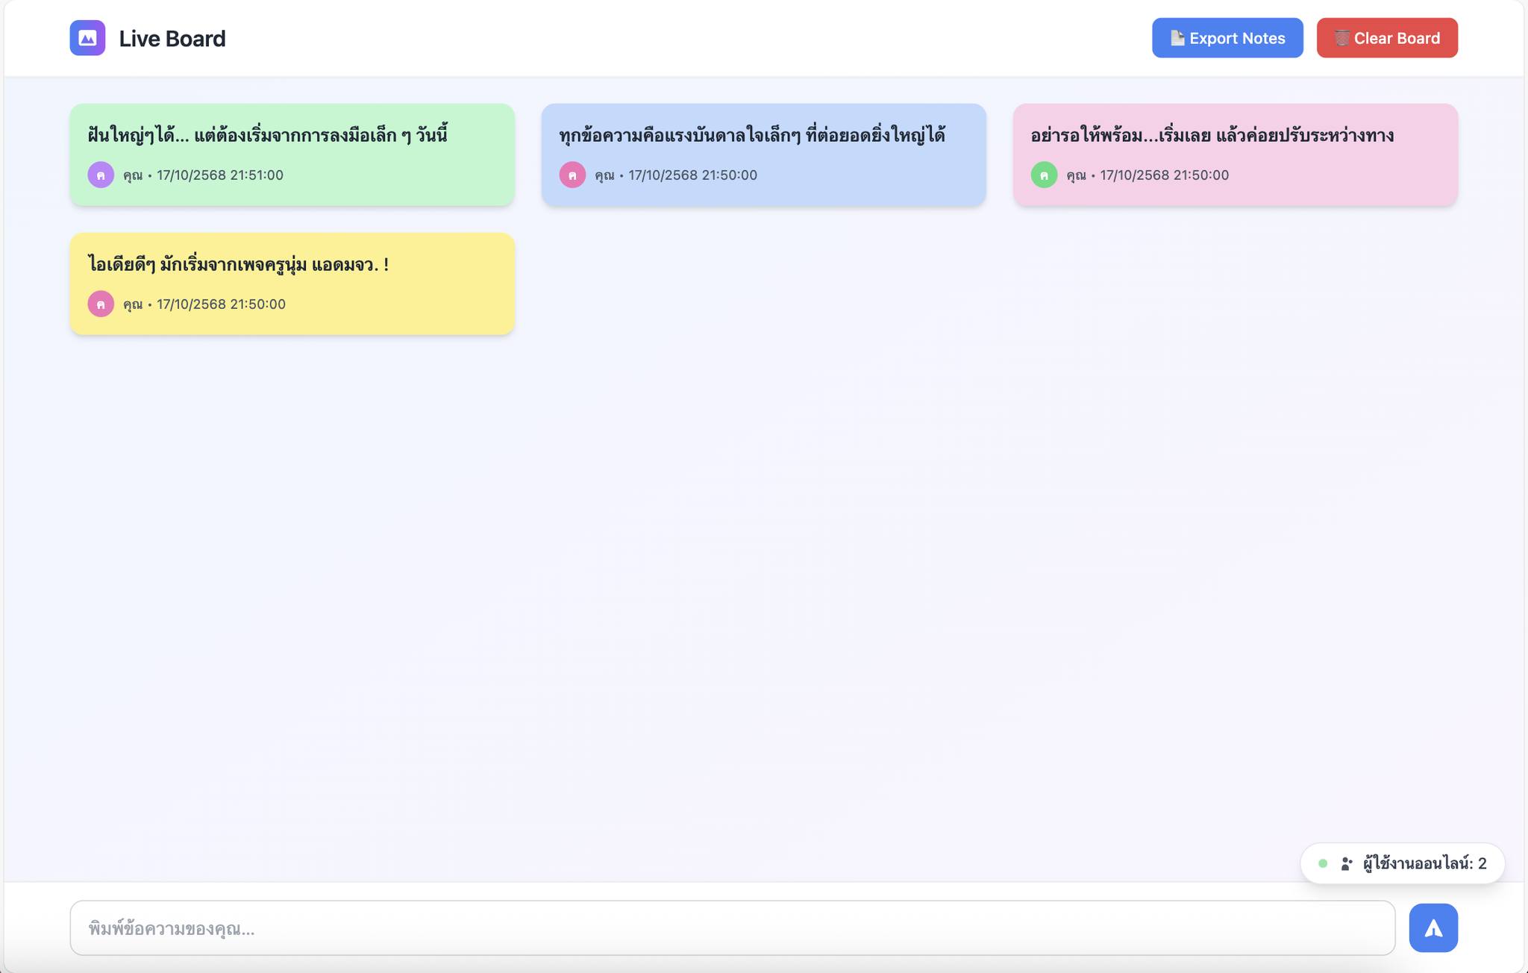
Task: Click the document icon in Export Notes
Action: [1177, 38]
